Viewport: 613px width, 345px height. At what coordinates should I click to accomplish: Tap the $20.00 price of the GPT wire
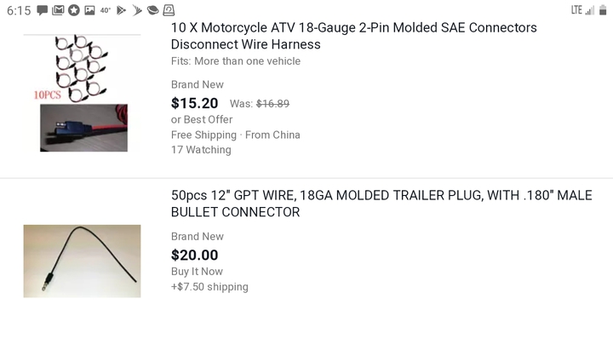(x=194, y=255)
